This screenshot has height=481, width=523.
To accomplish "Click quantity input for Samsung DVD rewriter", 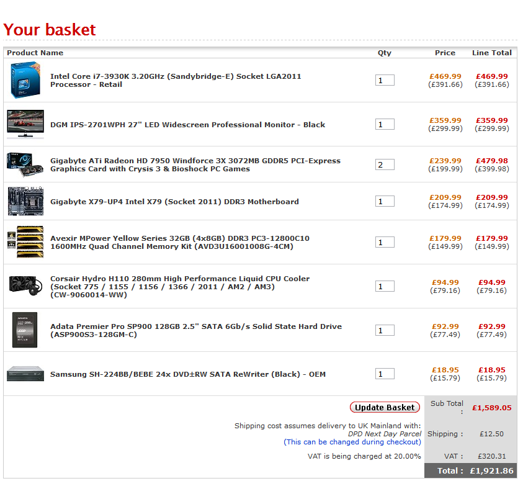I will [385, 374].
